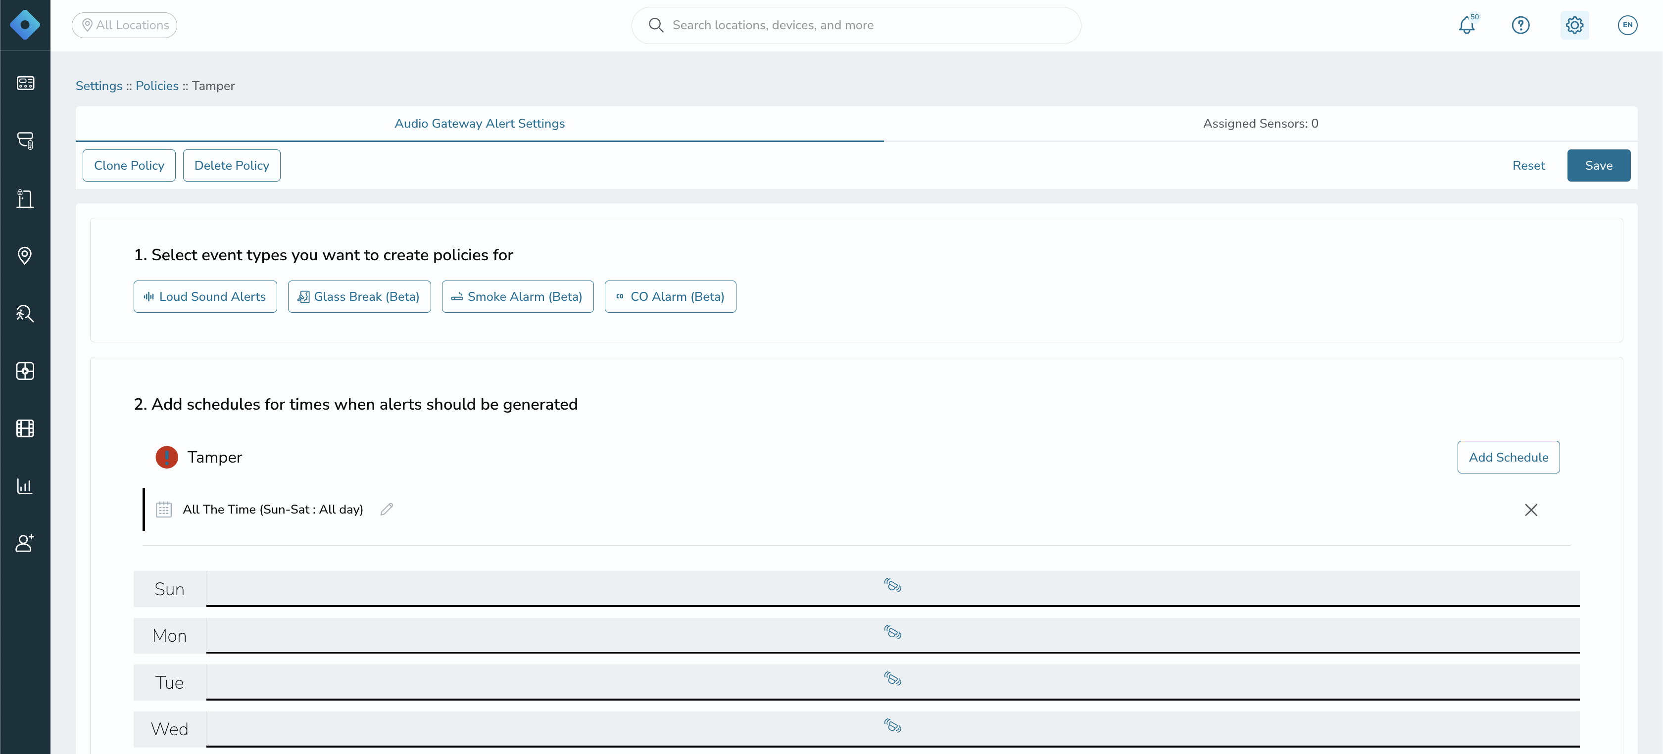This screenshot has height=754, width=1663.
Task: Toggle CO Alarm (Beta) event type
Action: 670,296
